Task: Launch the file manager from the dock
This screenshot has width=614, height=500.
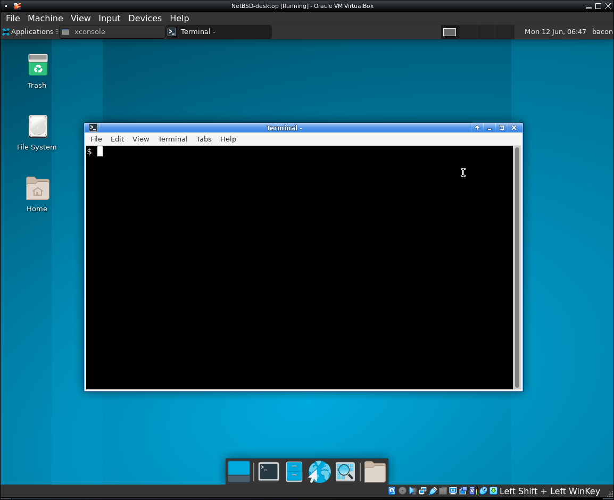Action: 294,471
